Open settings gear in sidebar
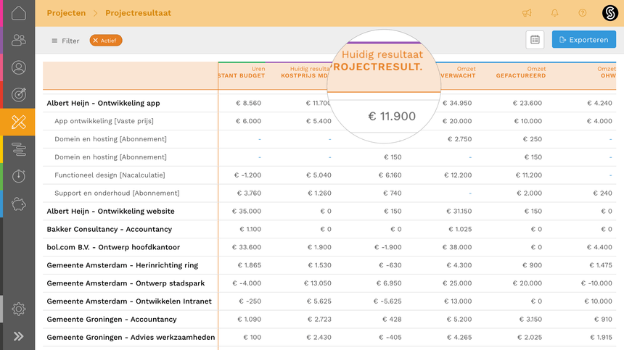This screenshot has height=350, width=624. (x=19, y=309)
